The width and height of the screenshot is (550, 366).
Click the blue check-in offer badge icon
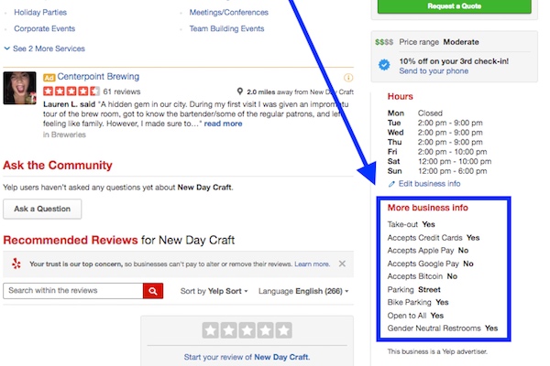384,65
